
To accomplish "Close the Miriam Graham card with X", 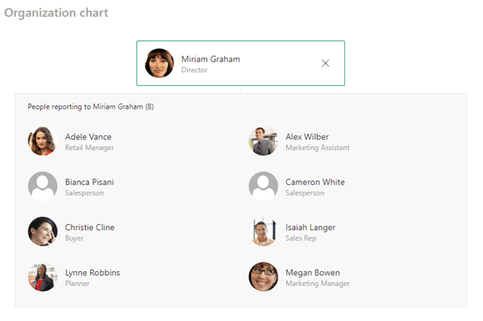I will [x=325, y=64].
